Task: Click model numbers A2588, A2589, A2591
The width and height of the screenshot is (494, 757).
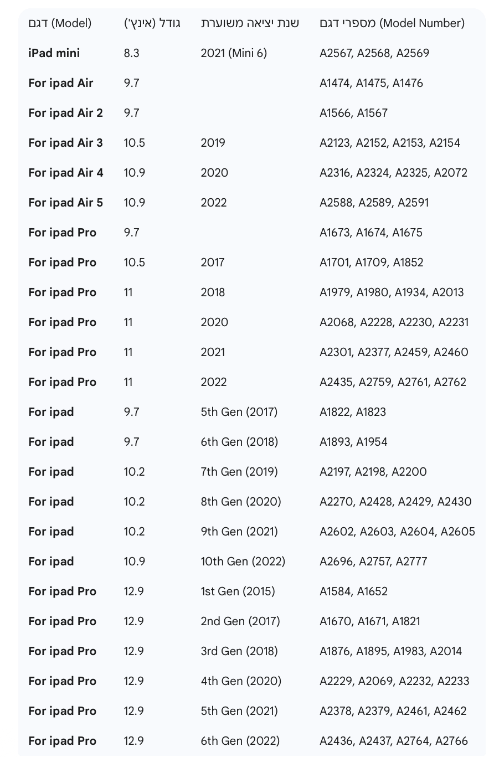Action: 374,203
